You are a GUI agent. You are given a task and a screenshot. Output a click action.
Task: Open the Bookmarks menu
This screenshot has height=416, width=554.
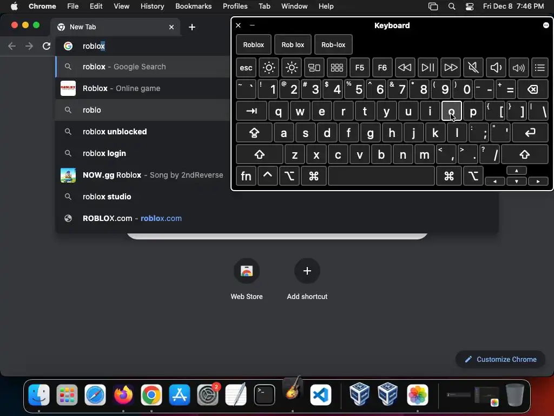coord(193,6)
